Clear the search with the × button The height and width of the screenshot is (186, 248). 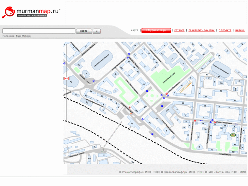97,31
